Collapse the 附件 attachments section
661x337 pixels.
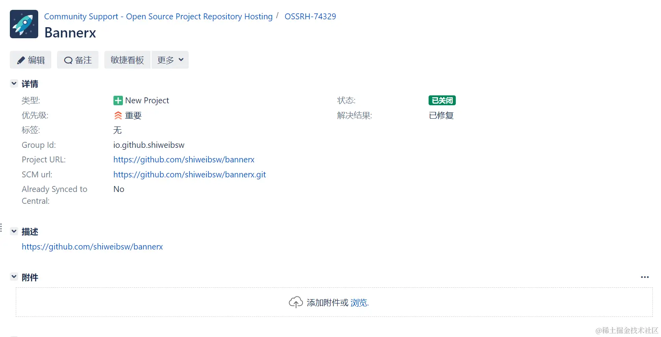tap(14, 277)
